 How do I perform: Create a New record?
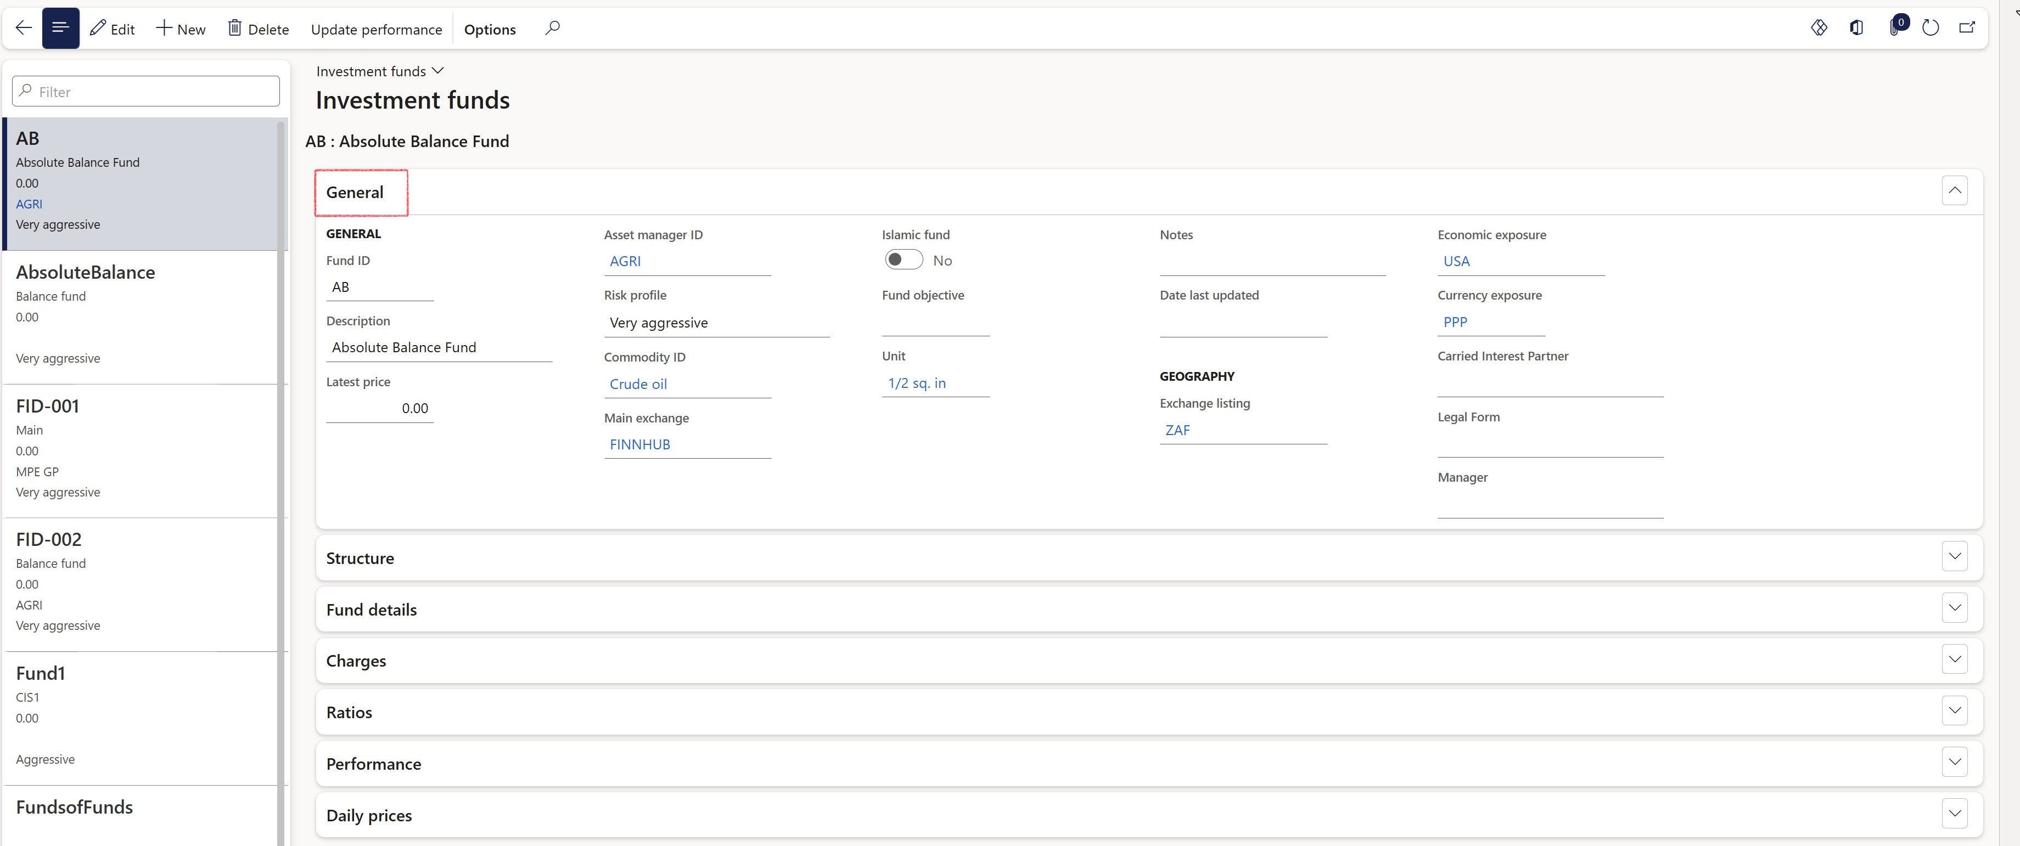point(181,29)
